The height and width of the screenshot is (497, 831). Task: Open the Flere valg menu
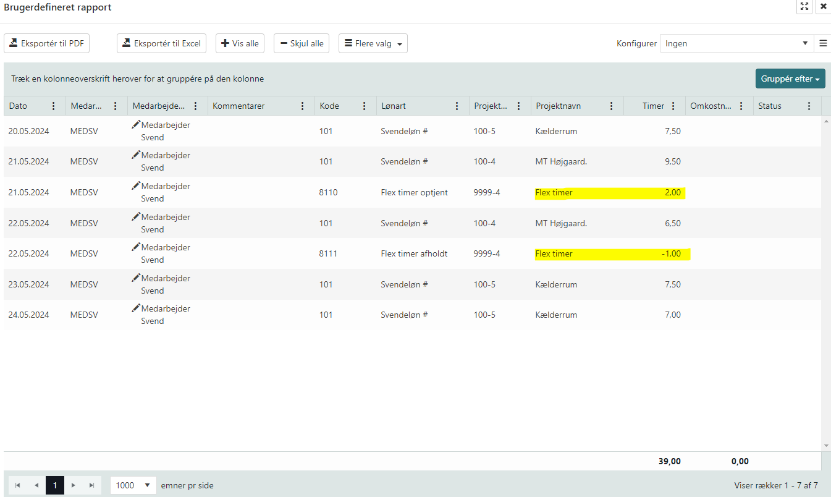373,43
